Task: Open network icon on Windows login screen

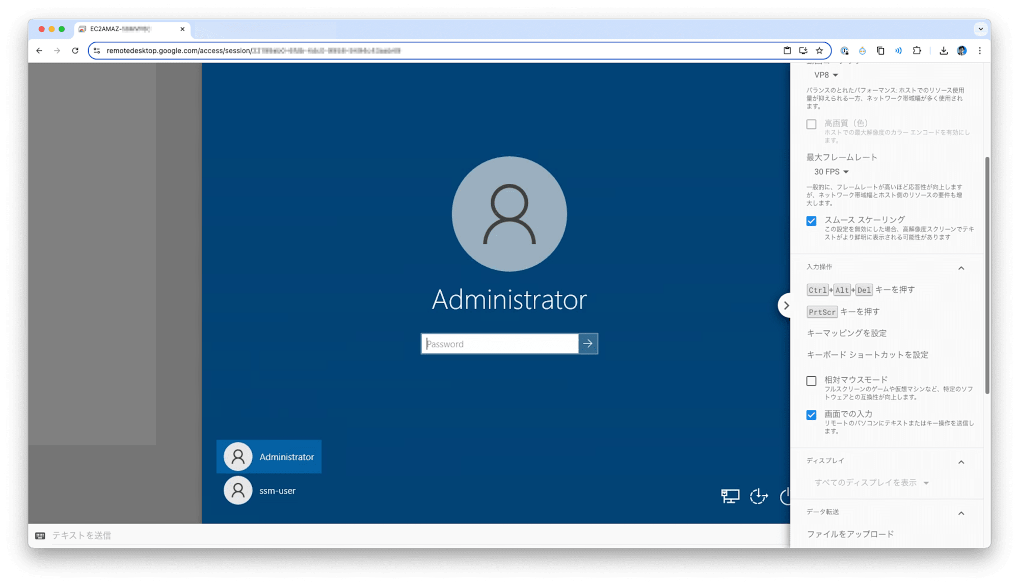Action: pyautogui.click(x=730, y=495)
